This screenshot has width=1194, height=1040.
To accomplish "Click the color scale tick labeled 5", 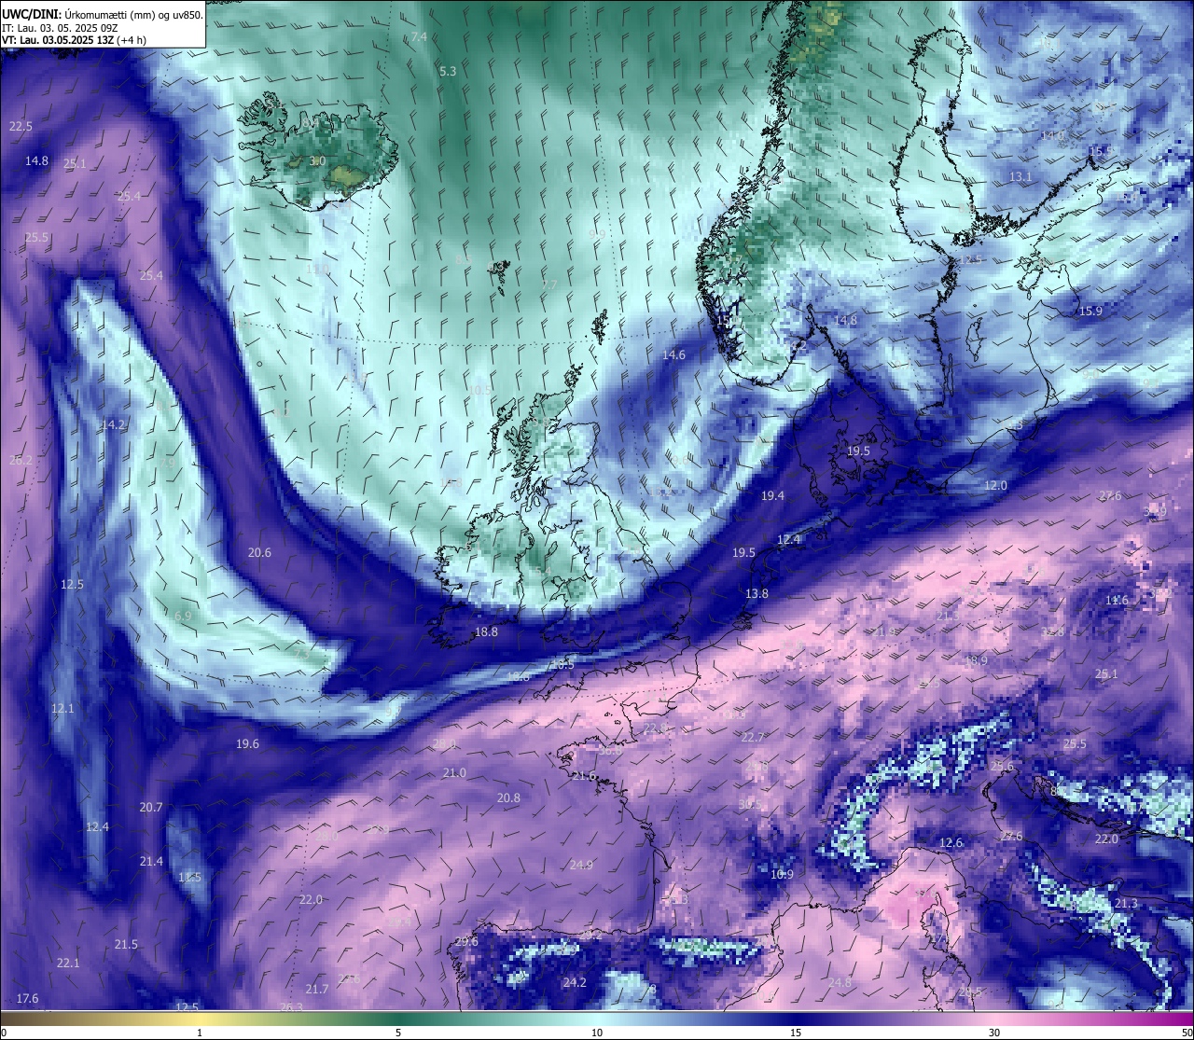I will [x=398, y=1033].
